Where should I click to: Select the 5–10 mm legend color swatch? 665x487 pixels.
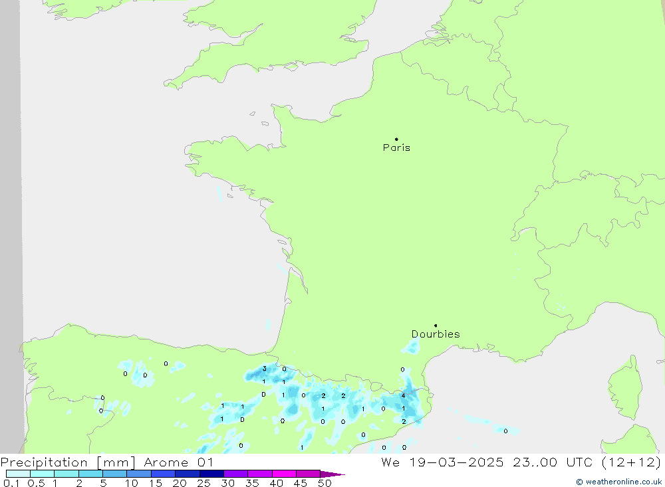[115, 474]
